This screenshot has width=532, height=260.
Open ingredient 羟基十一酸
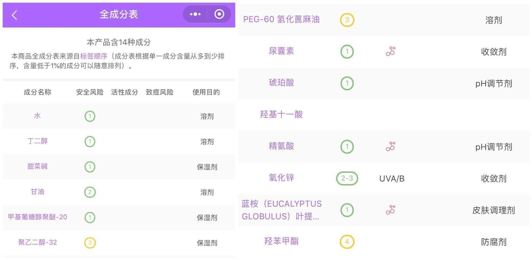tap(281, 114)
